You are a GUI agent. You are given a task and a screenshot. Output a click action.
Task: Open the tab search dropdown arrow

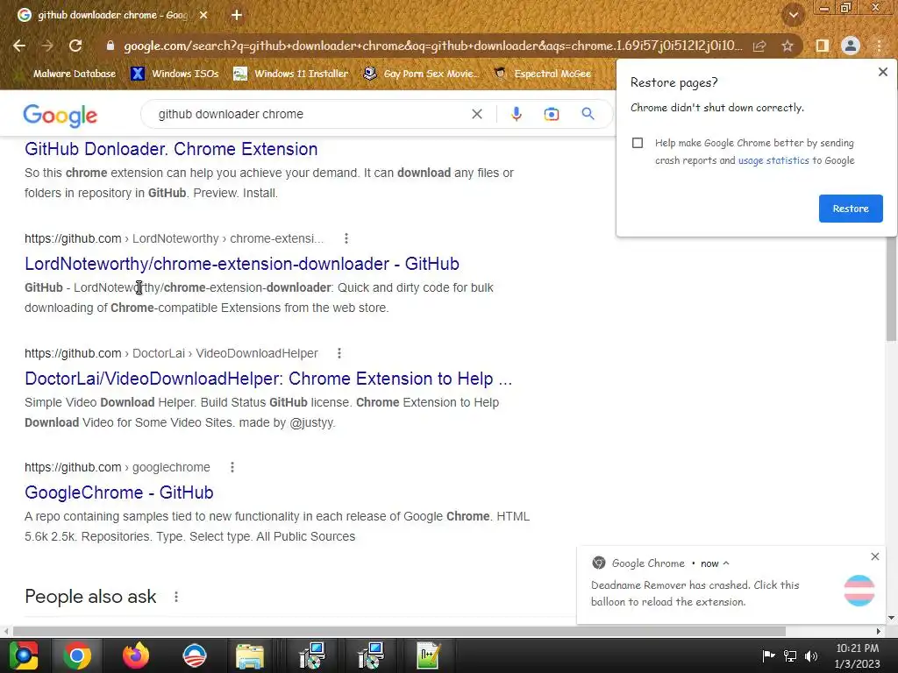793,16
